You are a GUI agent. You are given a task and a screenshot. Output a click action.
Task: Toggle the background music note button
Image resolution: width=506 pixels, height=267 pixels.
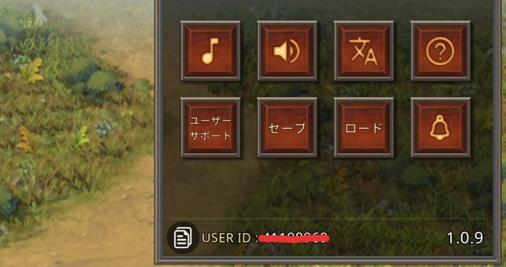pos(210,51)
